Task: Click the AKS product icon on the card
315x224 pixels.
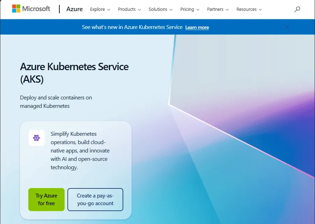Action: click(36, 137)
